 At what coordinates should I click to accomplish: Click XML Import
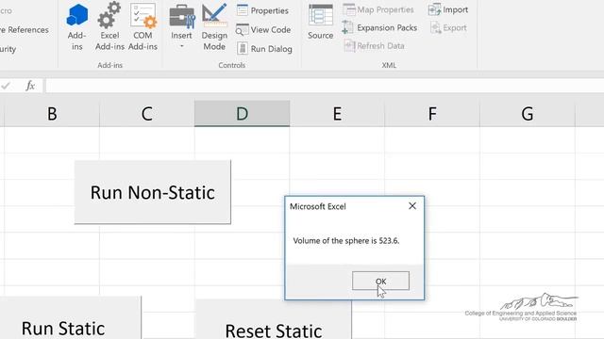tap(448, 9)
